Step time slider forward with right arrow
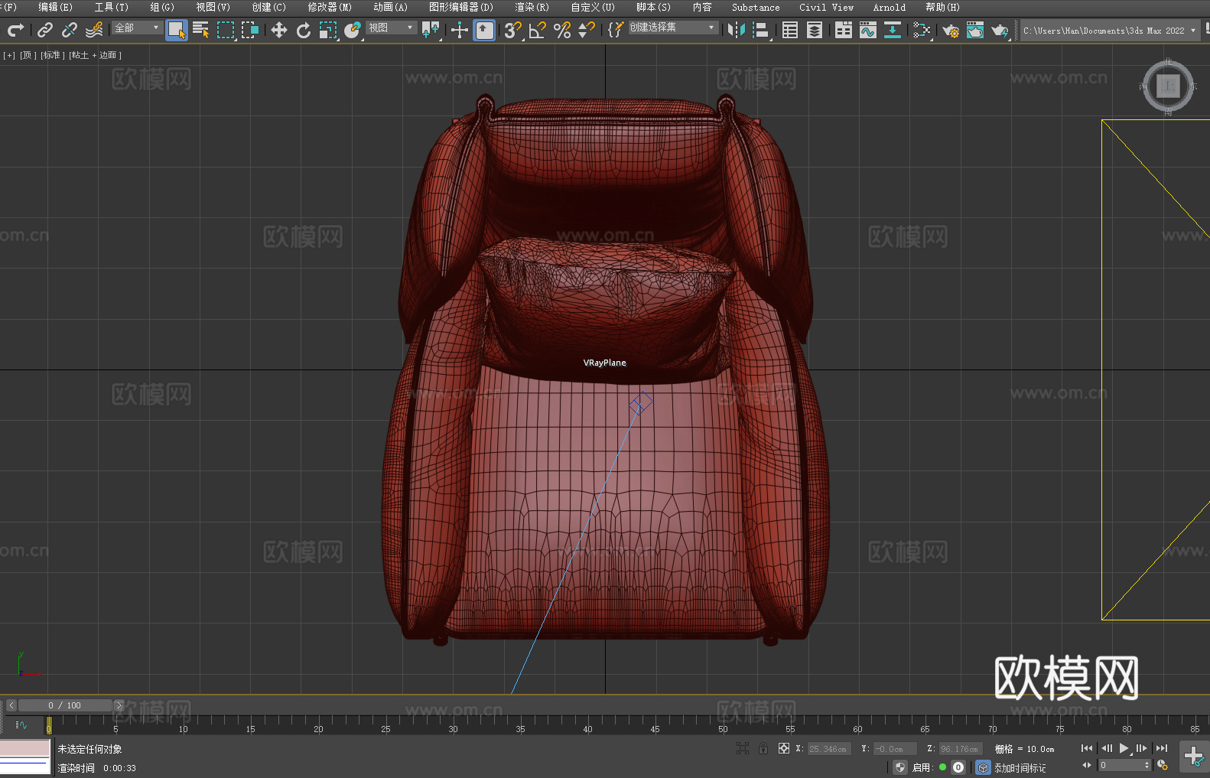 click(x=119, y=705)
